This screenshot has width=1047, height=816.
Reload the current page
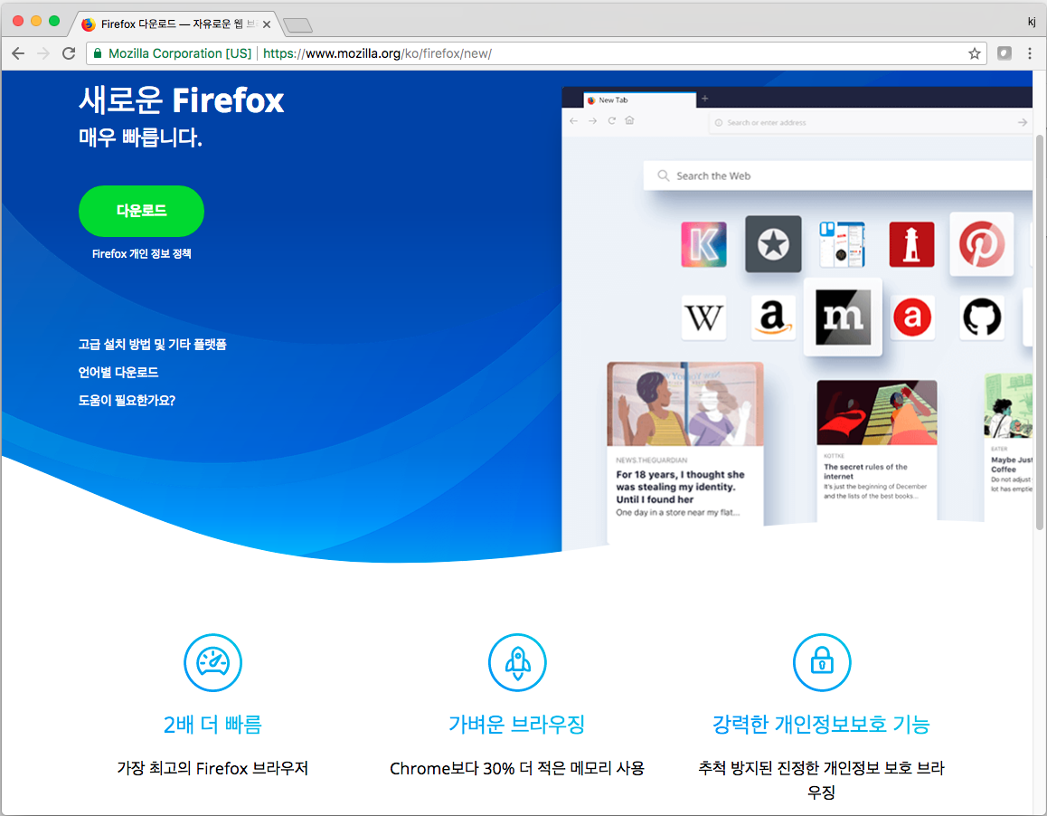click(69, 53)
